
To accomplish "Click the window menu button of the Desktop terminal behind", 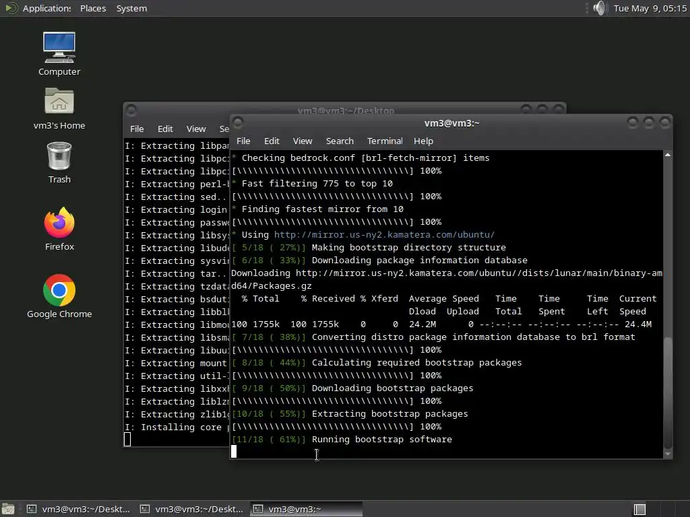I will pyautogui.click(x=131, y=110).
